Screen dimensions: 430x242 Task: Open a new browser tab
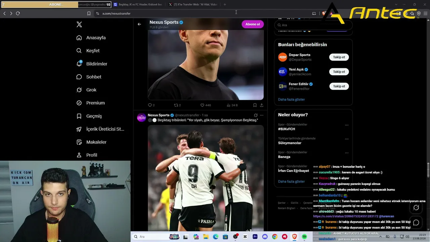(x=225, y=4)
